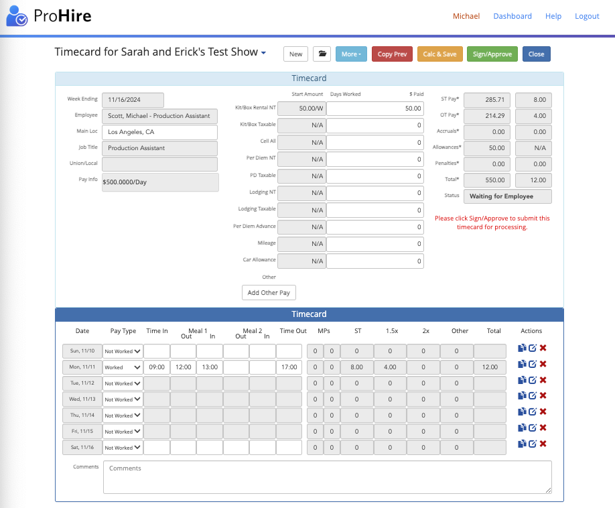Open Pay Type dropdown for Fri, 11/15
Image resolution: width=615 pixels, height=508 pixels.
[x=123, y=432]
